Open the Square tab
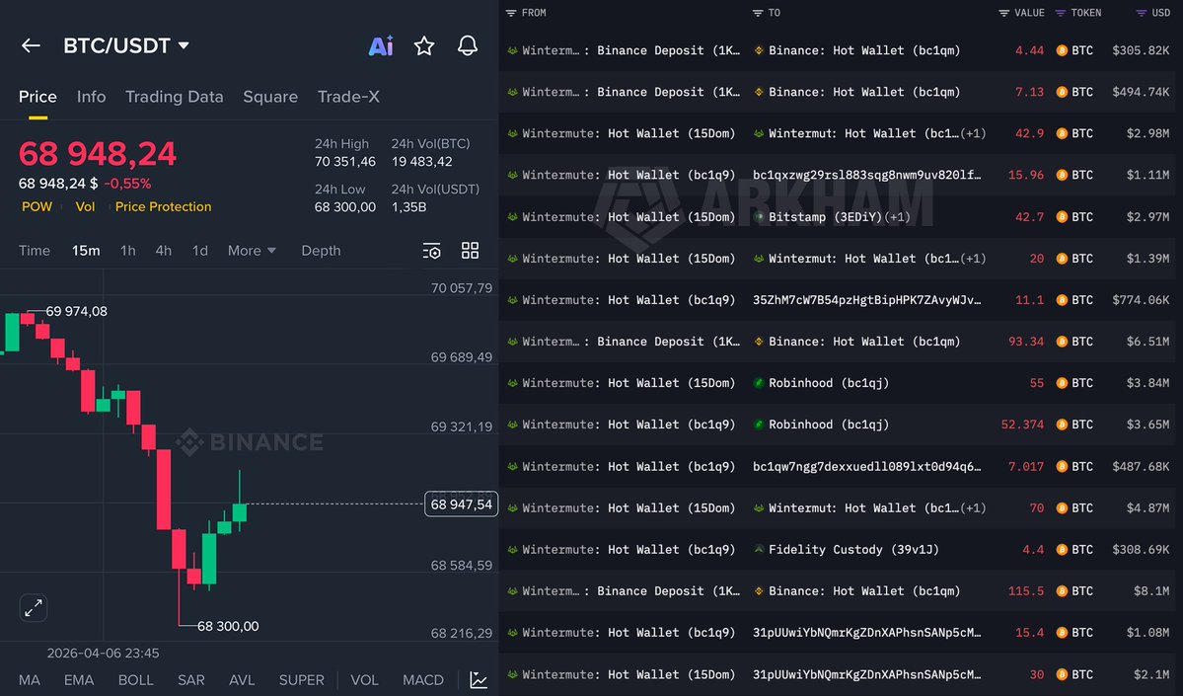Image resolution: width=1183 pixels, height=696 pixels. click(x=270, y=97)
